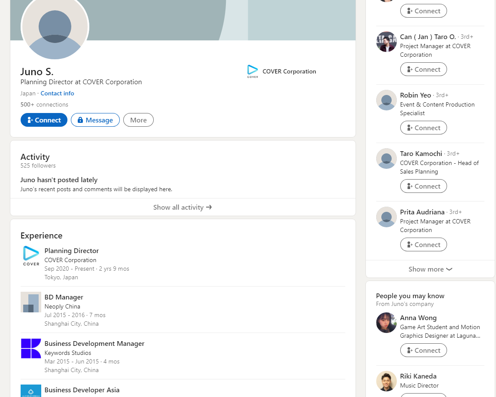Connect with Juno S.
This screenshot has height=397, width=496.
[x=44, y=120]
